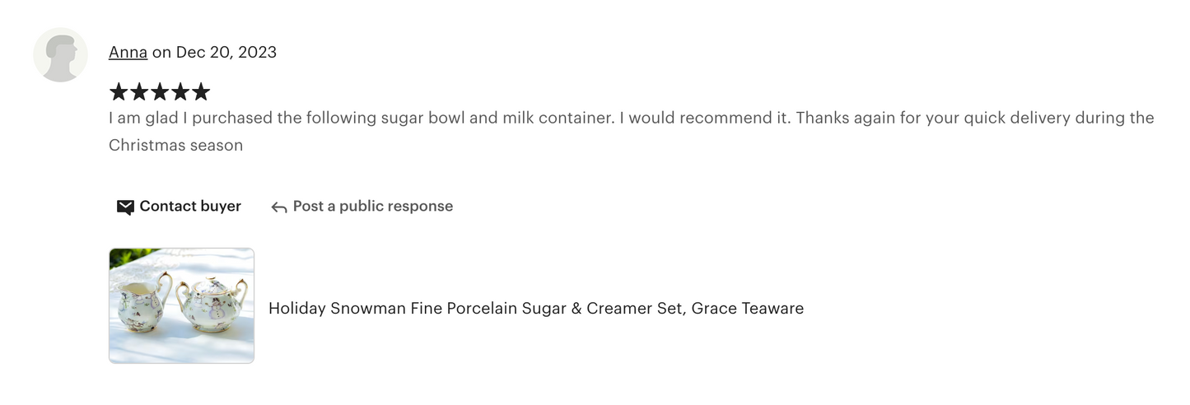Click the fourth star in the rating
The width and height of the screenshot is (1190, 405).
[x=180, y=91]
